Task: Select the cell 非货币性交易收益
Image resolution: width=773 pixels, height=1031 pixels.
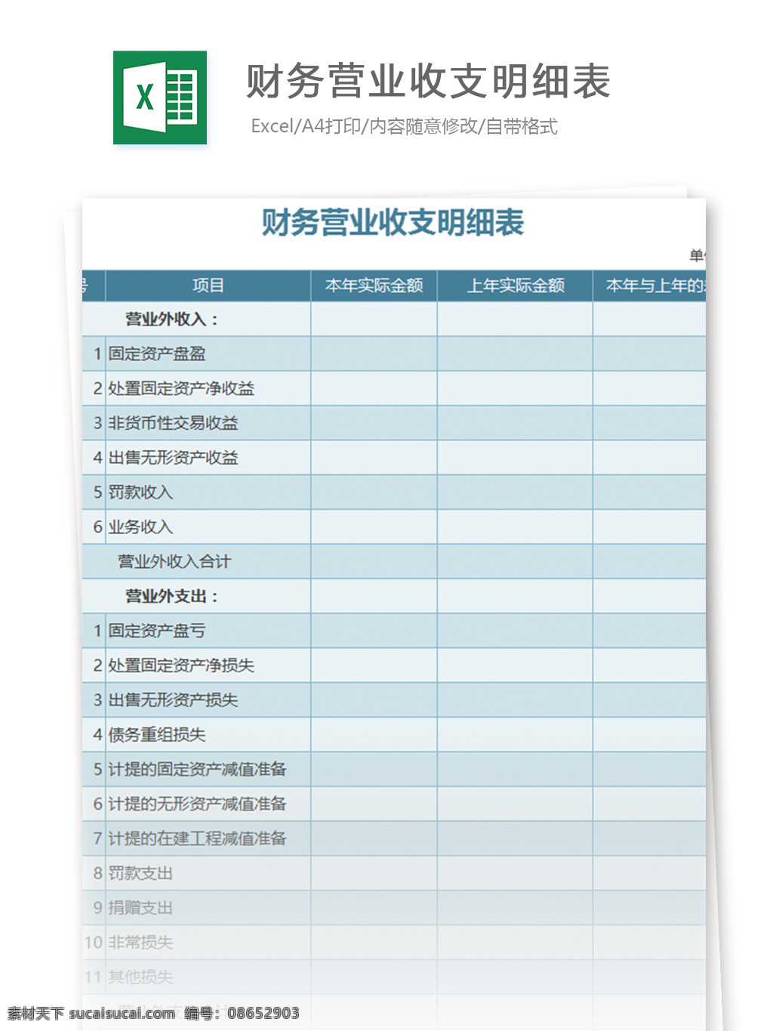Action: [x=208, y=423]
